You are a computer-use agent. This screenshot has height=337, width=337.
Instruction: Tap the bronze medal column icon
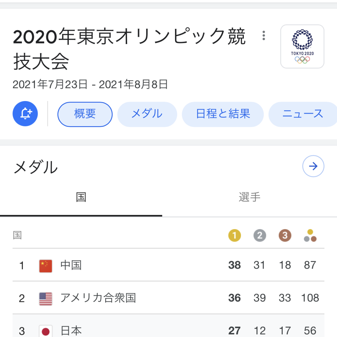[285, 235]
